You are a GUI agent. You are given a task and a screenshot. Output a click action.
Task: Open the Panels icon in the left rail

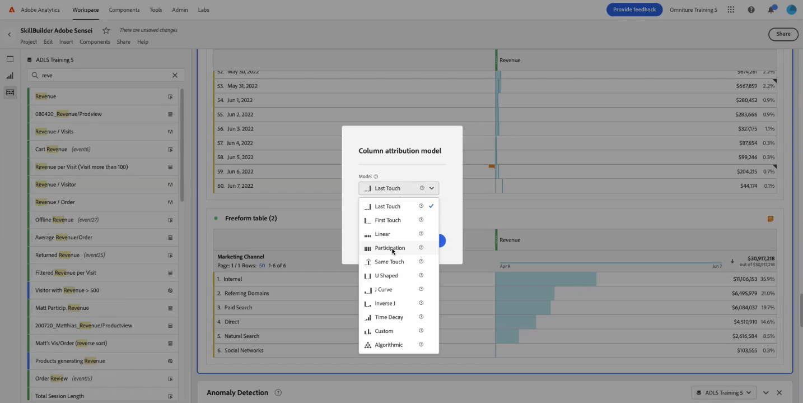click(x=10, y=58)
